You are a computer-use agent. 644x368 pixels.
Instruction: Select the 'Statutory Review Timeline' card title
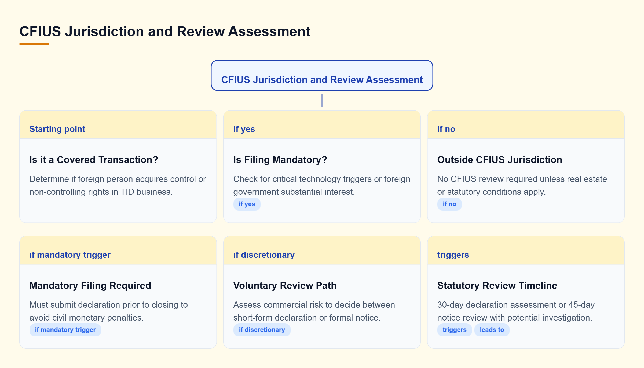[x=497, y=285]
